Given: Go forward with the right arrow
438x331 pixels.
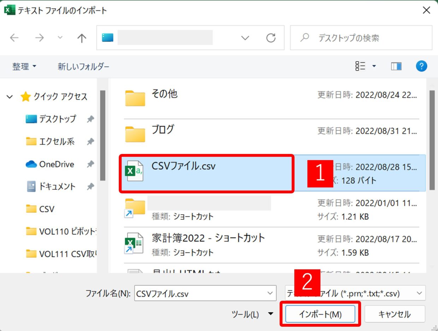Looking at the screenshot, I should [x=39, y=38].
